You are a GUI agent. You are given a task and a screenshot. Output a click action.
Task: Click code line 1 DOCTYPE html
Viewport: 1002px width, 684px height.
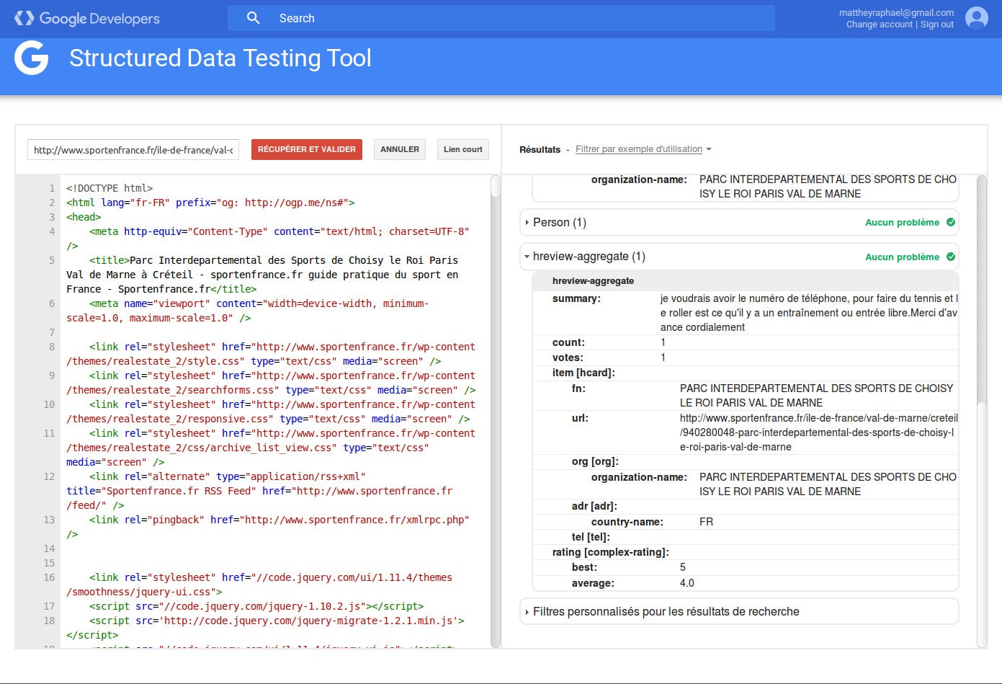109,188
